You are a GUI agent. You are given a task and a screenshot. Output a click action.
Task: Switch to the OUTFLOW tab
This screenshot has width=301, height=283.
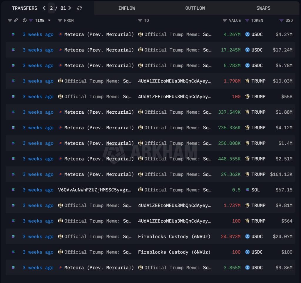click(x=195, y=8)
